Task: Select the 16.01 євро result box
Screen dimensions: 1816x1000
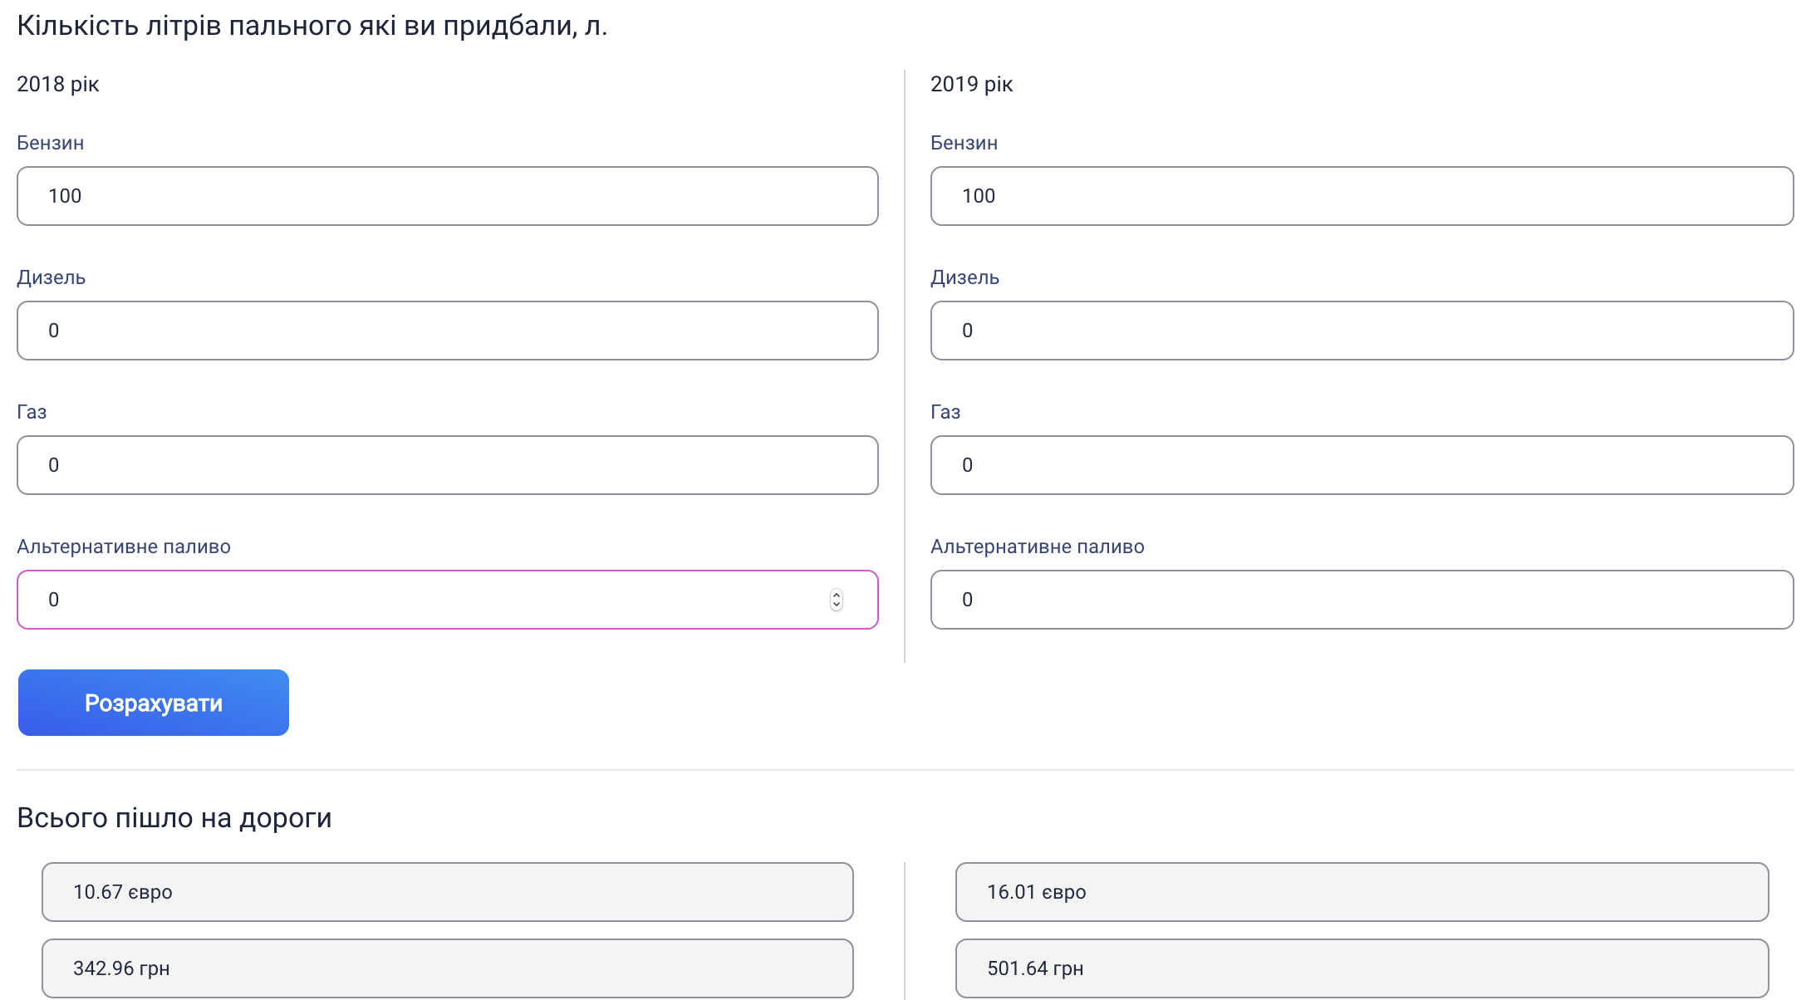Action: pyautogui.click(x=1361, y=892)
